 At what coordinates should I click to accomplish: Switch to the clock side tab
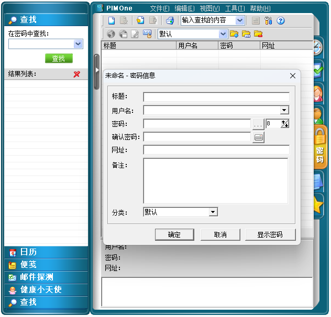point(318,48)
